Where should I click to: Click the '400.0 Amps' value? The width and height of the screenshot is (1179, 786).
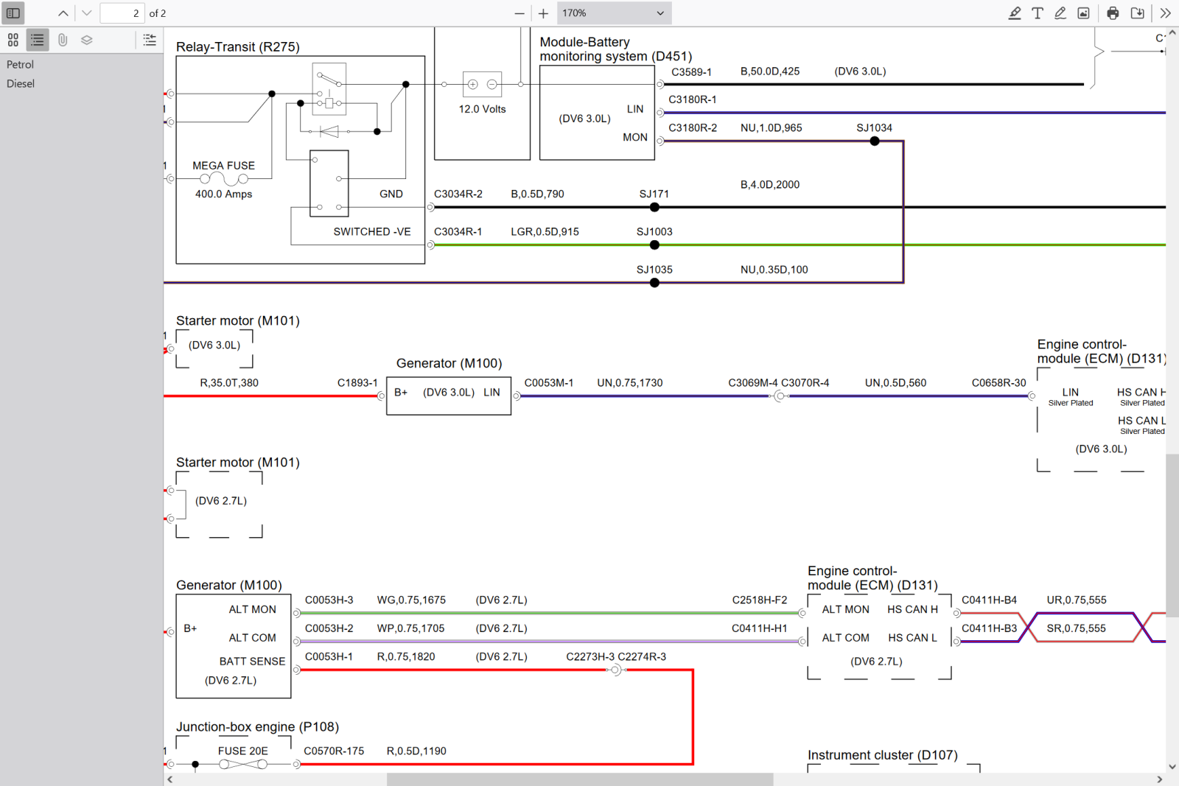tap(224, 194)
